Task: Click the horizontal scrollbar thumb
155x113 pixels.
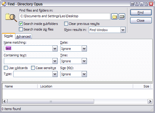Action: click(x=51, y=101)
